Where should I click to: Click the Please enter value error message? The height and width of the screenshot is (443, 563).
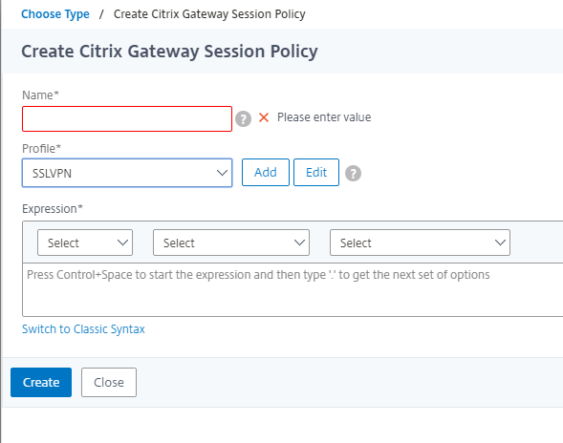[x=324, y=117]
